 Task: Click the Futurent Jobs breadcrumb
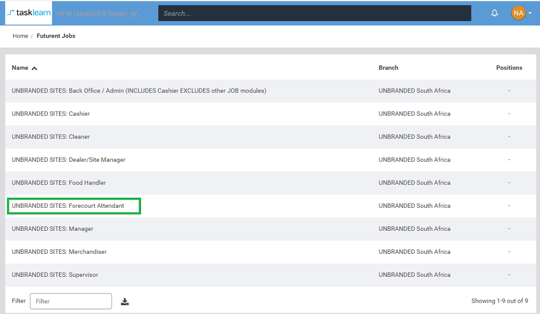point(56,36)
